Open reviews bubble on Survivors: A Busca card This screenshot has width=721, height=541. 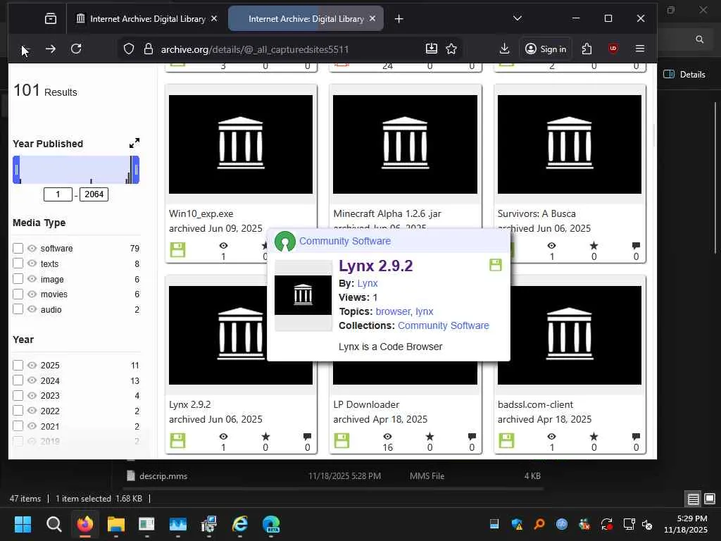click(636, 246)
